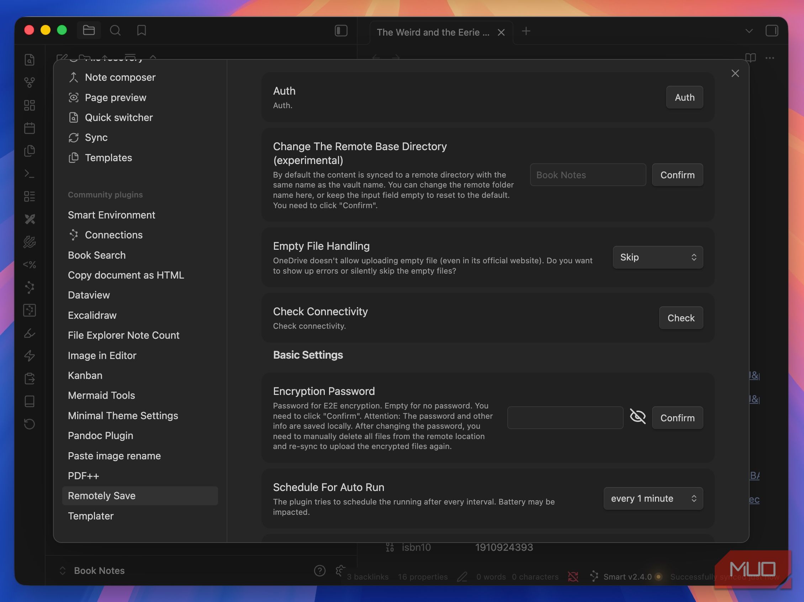Open Sync core plugin settings
This screenshot has height=602, width=804.
[x=140, y=137]
